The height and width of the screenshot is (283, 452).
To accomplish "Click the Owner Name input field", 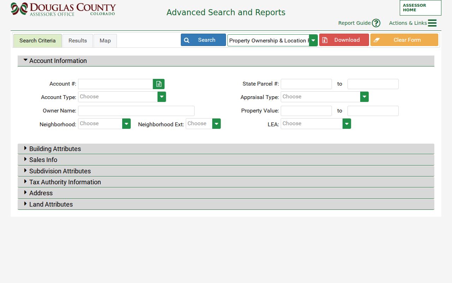I will tap(136, 111).
